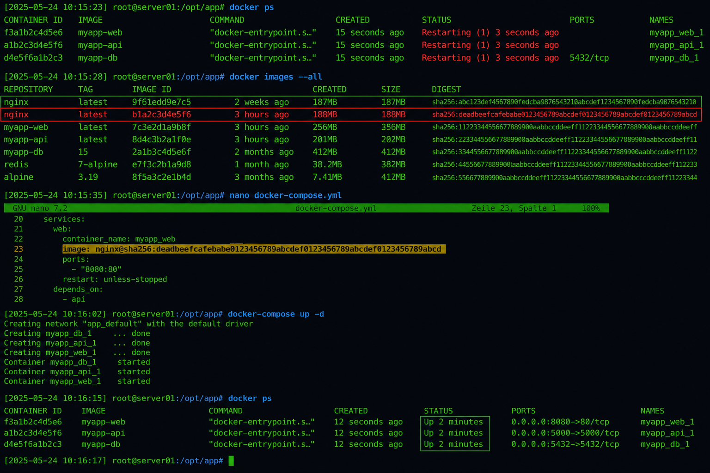This screenshot has width=710, height=473.
Task: Click the restart: unless-stopped line
Action: (x=115, y=279)
